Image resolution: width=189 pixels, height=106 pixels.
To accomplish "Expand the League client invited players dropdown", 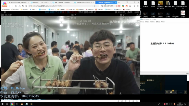I will [160, 80].
